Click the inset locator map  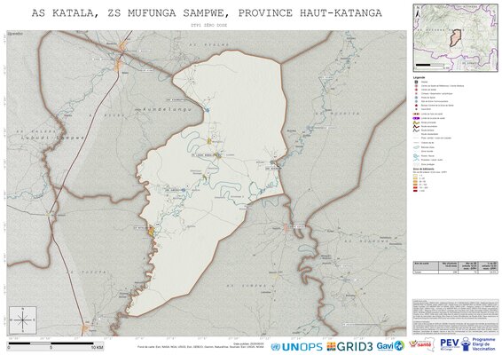455,38
